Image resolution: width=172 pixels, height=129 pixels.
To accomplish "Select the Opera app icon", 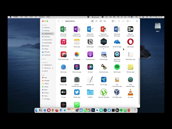I will click(x=130, y=42).
